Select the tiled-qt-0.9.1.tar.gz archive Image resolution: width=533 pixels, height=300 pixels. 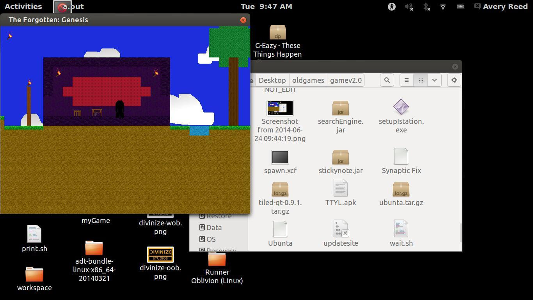pos(280,198)
